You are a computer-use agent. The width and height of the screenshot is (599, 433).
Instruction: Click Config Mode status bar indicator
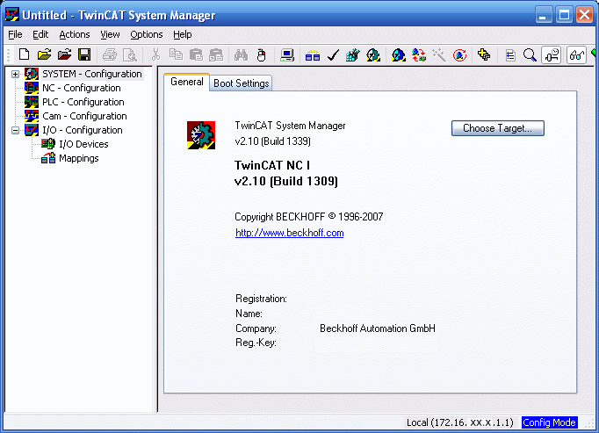tap(549, 422)
